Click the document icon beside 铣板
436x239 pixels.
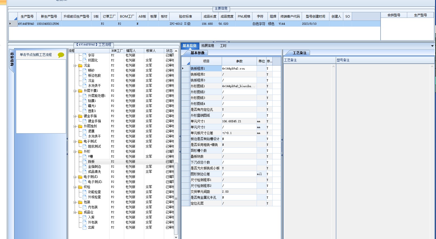tap(84, 161)
